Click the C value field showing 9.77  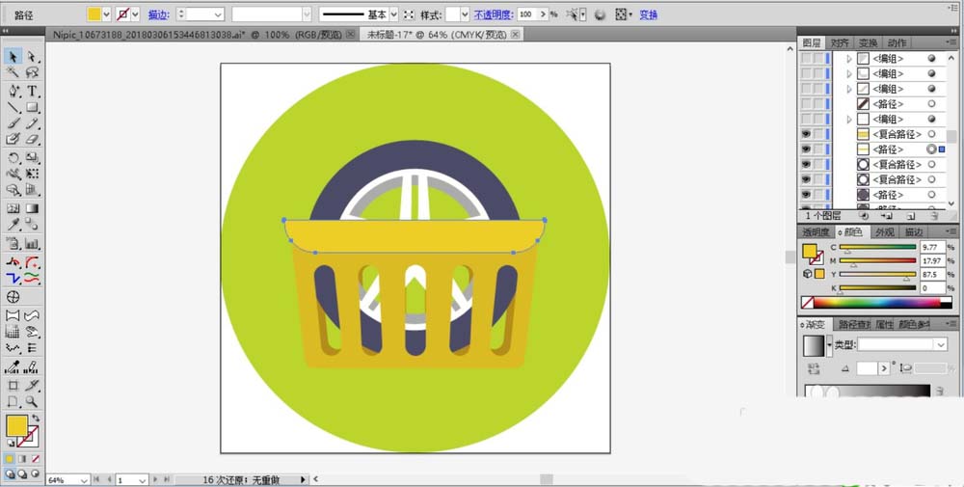coord(932,247)
